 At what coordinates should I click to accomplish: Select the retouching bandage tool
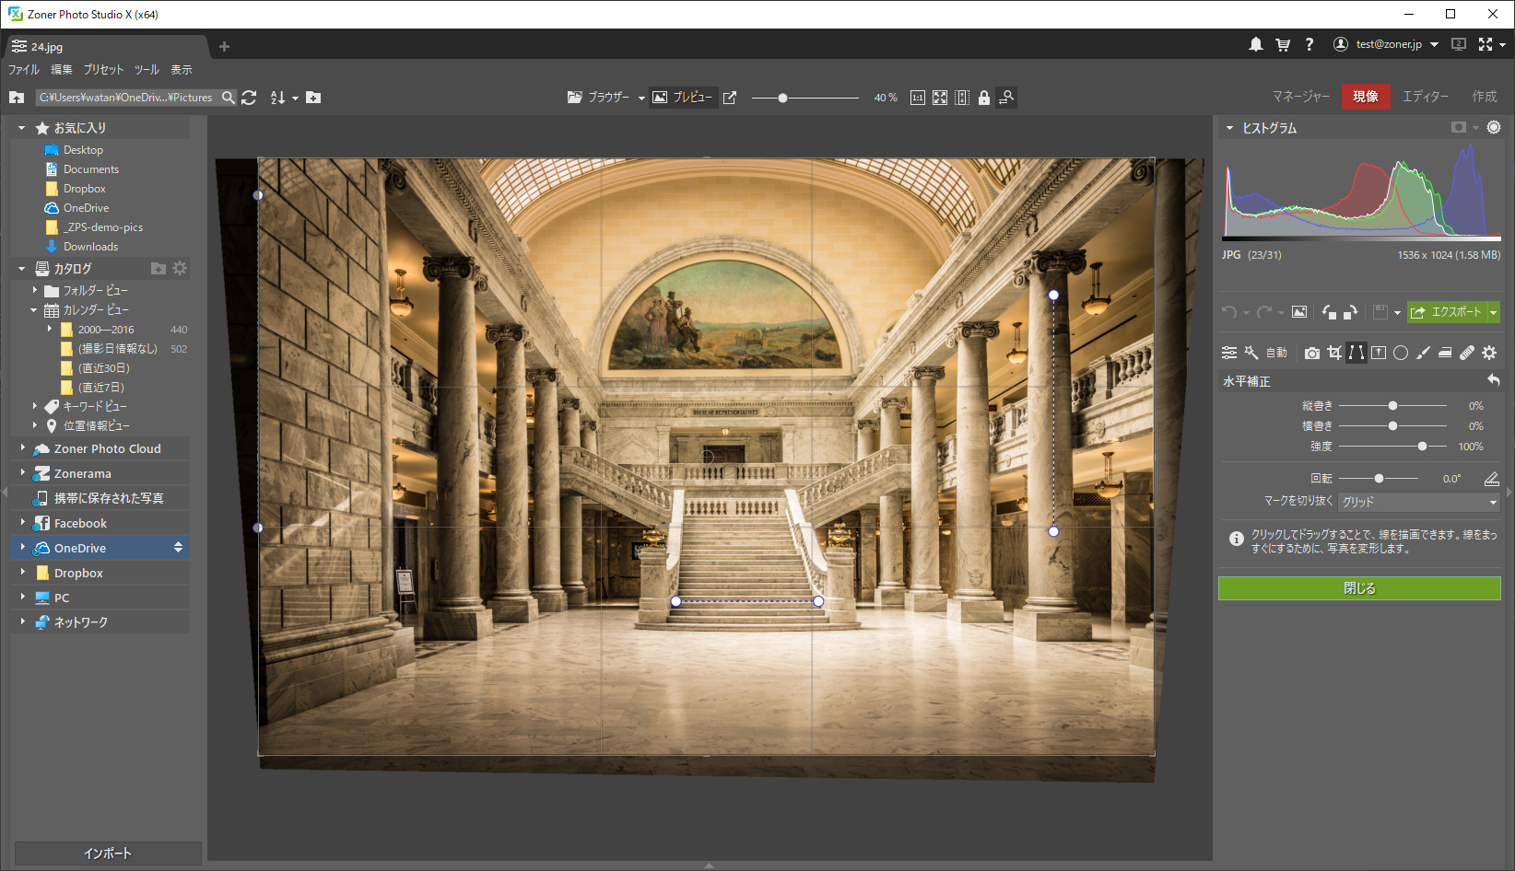click(1467, 353)
